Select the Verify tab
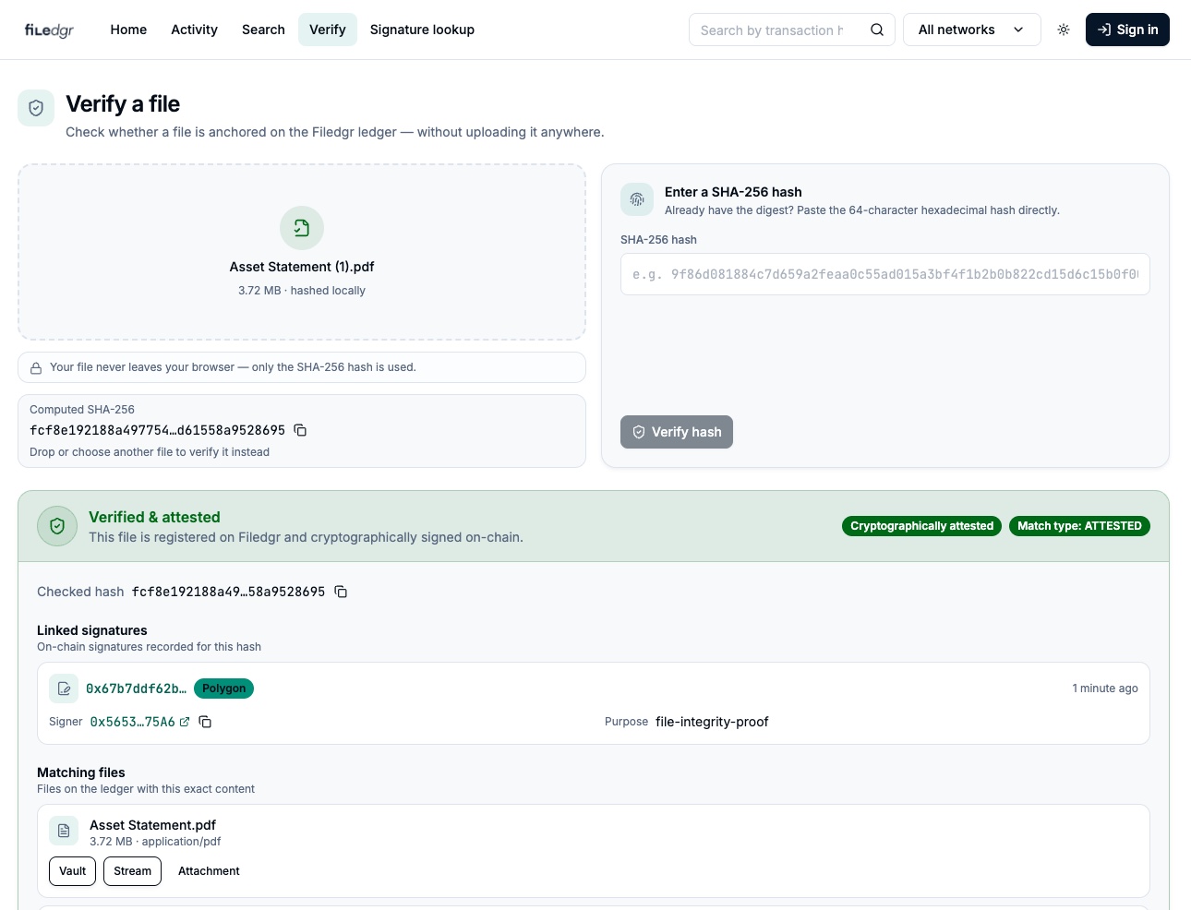Screen dimensions: 1191x910 [x=328, y=30]
